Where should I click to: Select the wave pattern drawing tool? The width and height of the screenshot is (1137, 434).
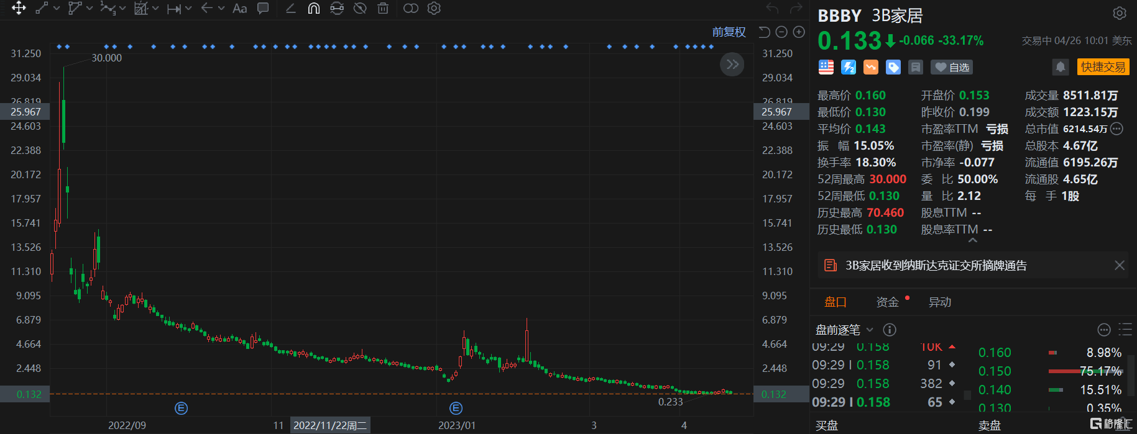(108, 8)
